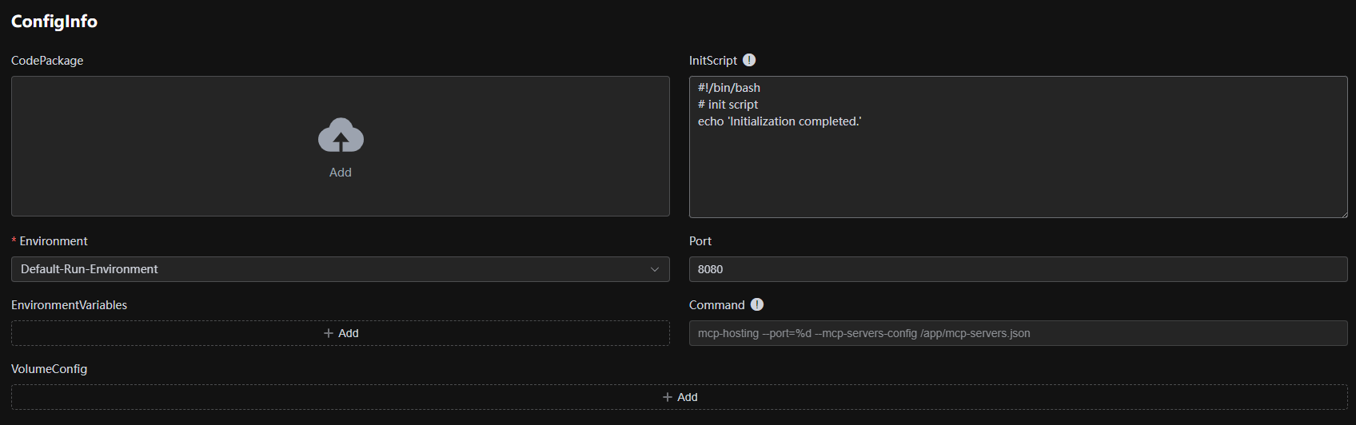Click the Add label in VolumeConfig row
The height and width of the screenshot is (425, 1356).
(x=688, y=397)
